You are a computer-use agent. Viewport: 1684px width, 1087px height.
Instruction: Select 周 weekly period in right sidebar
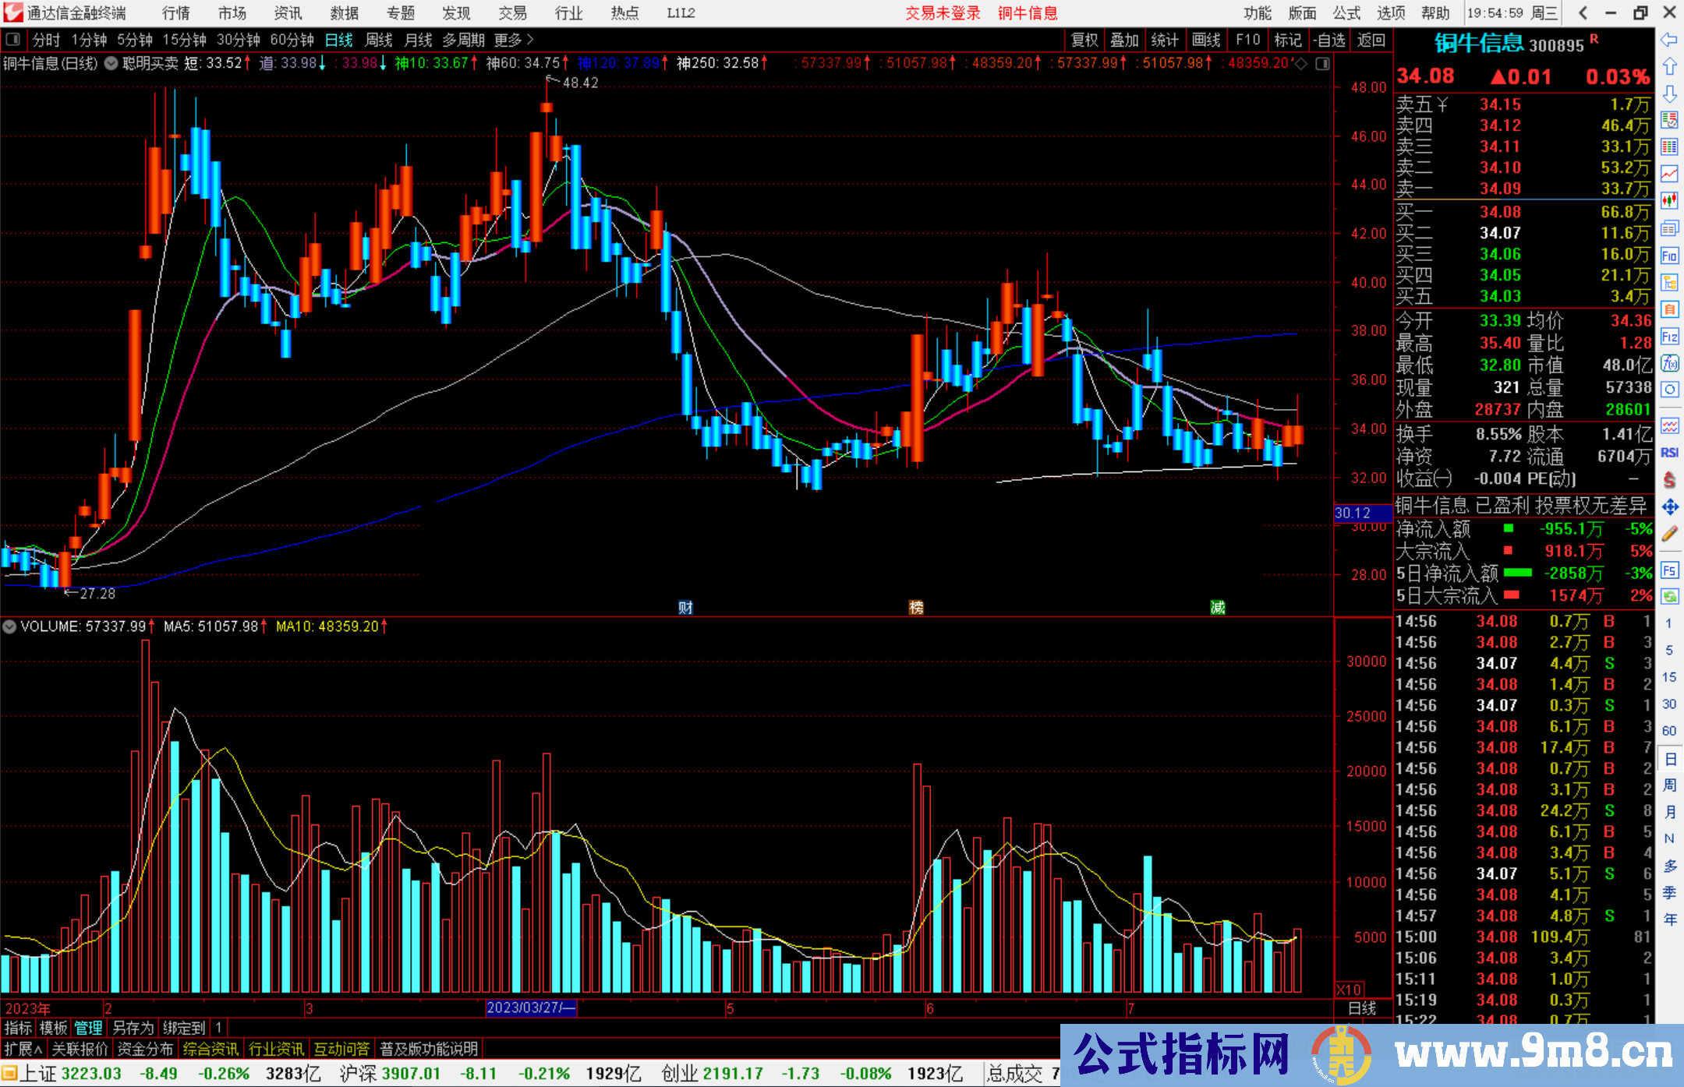point(1669,785)
